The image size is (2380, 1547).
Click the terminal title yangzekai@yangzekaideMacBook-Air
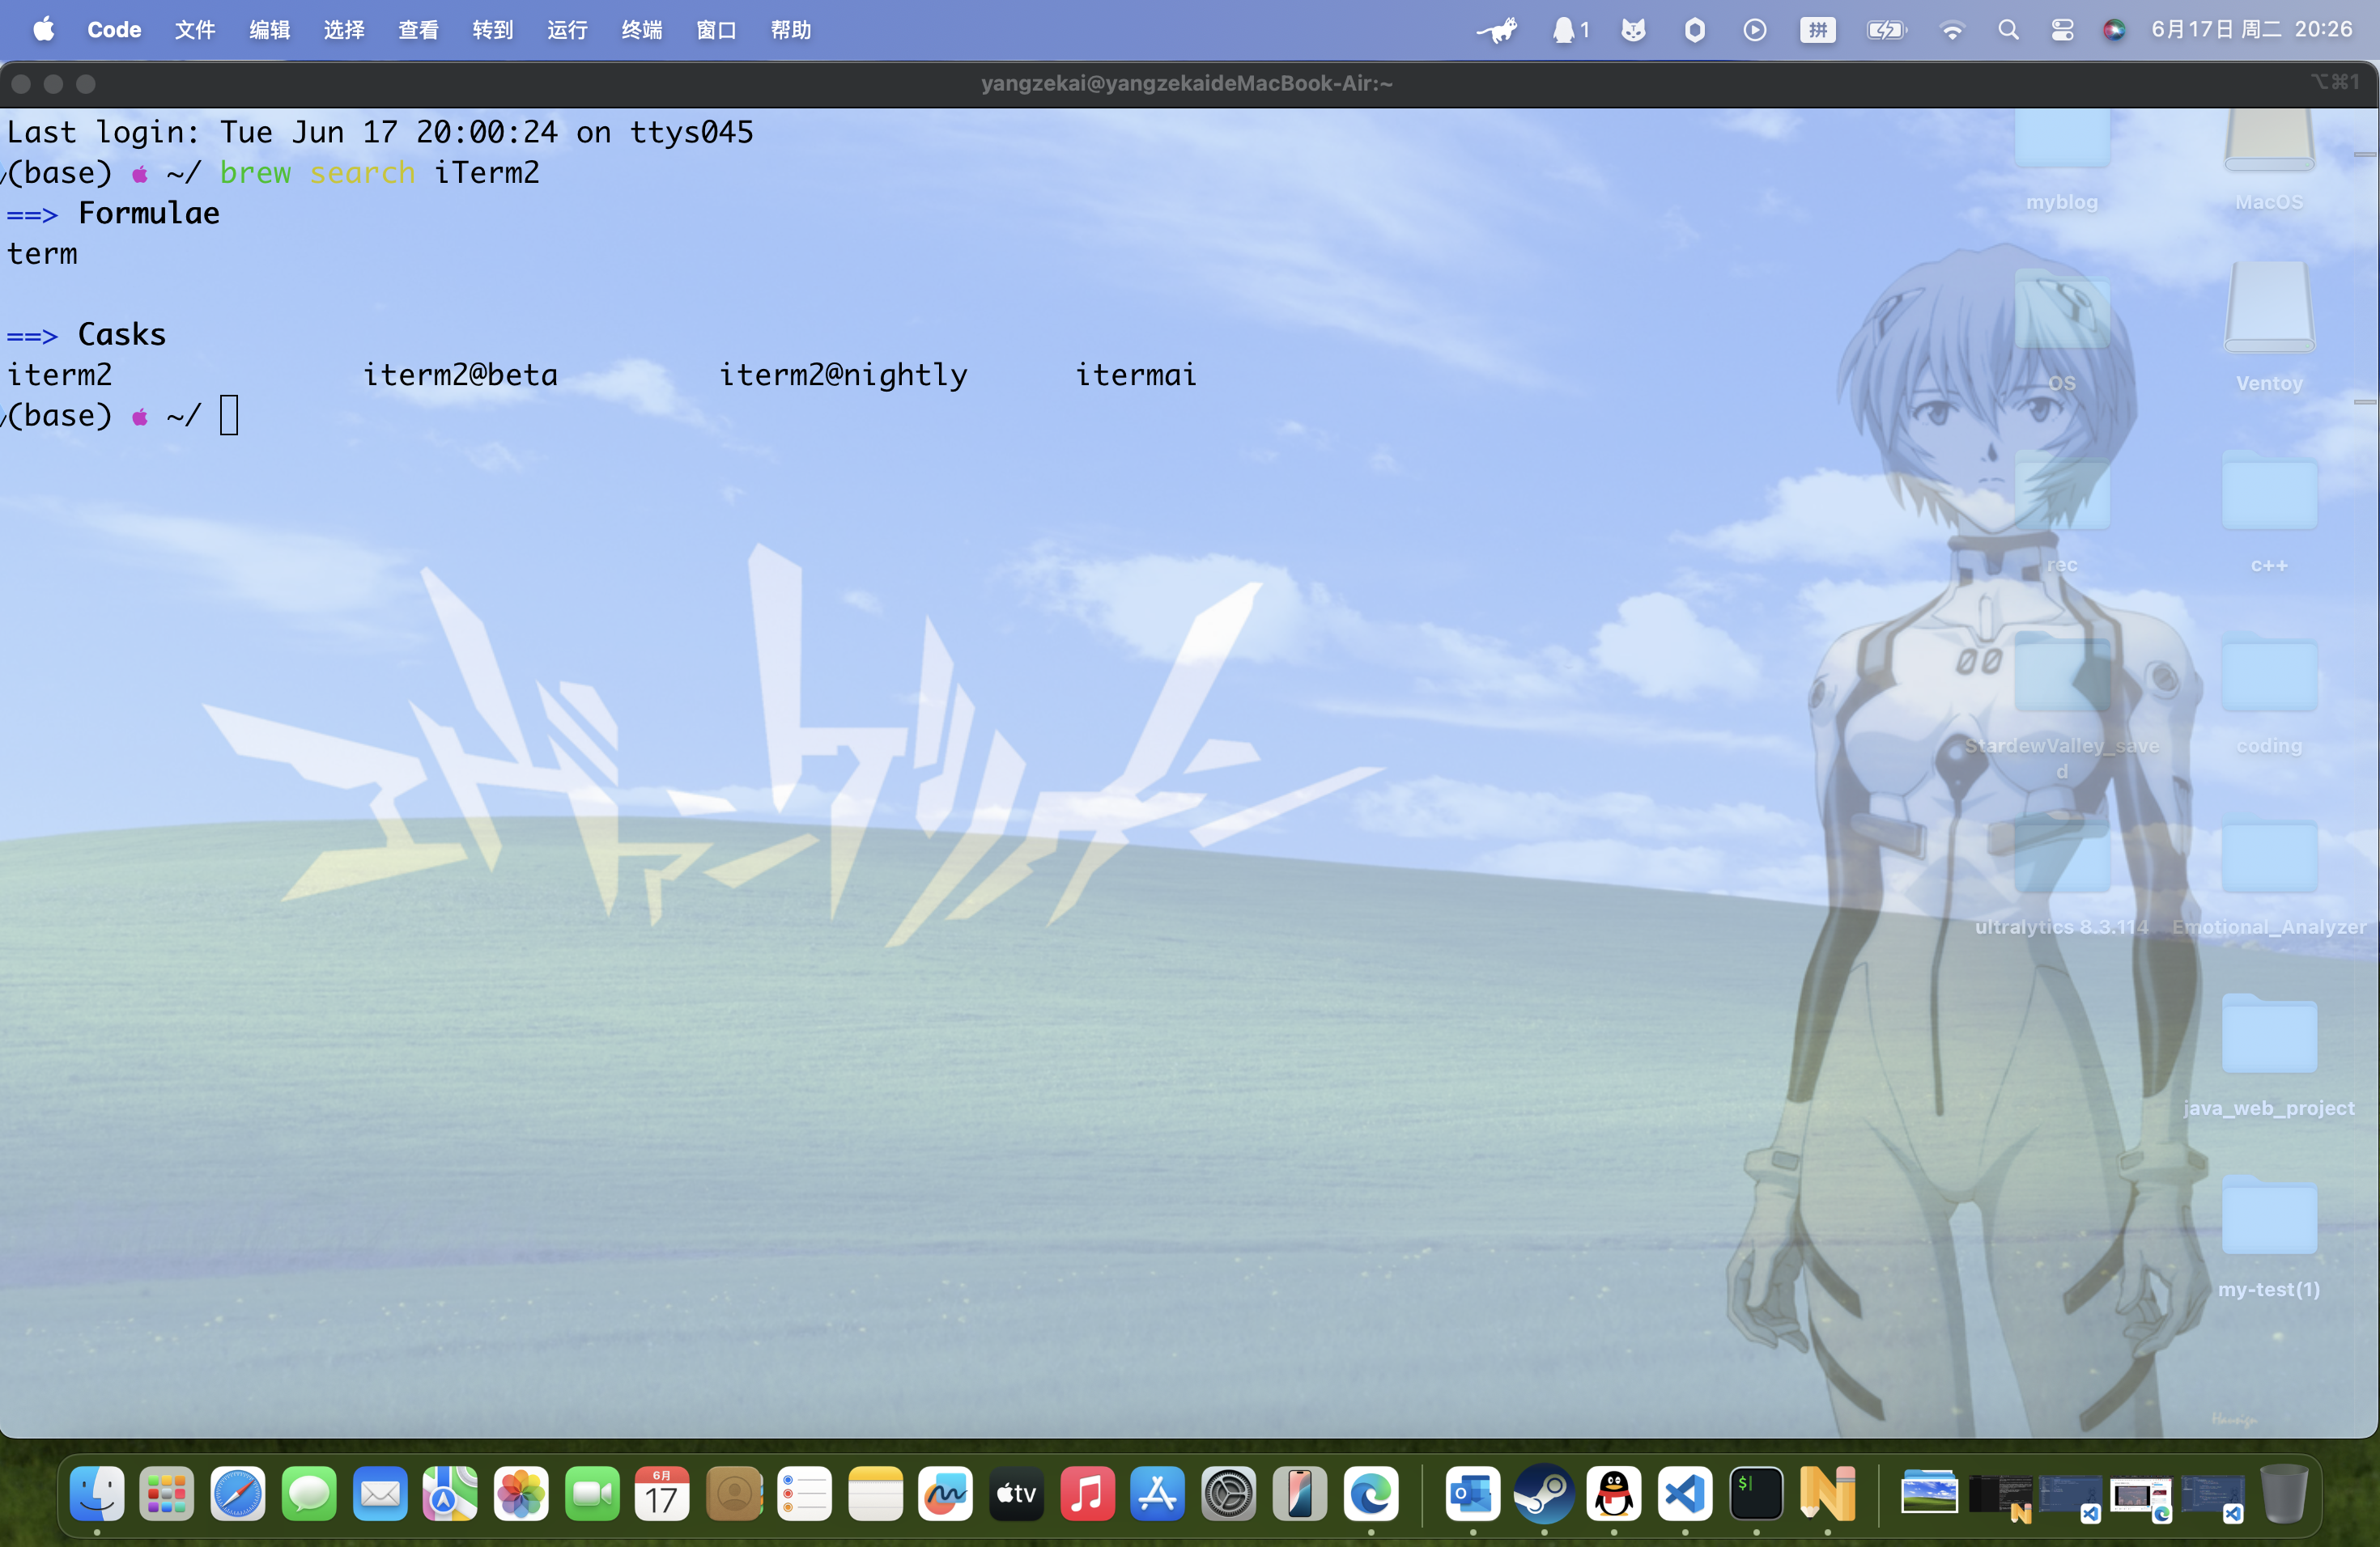(x=1186, y=83)
